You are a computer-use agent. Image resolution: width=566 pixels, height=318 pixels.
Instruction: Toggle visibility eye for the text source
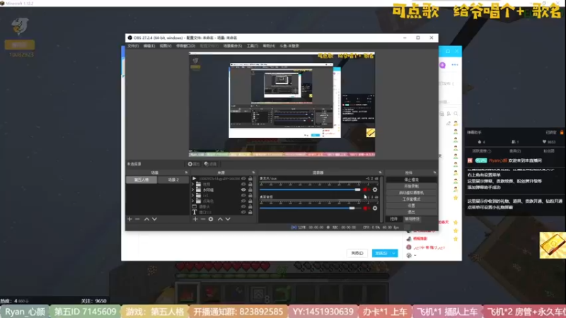click(x=243, y=213)
